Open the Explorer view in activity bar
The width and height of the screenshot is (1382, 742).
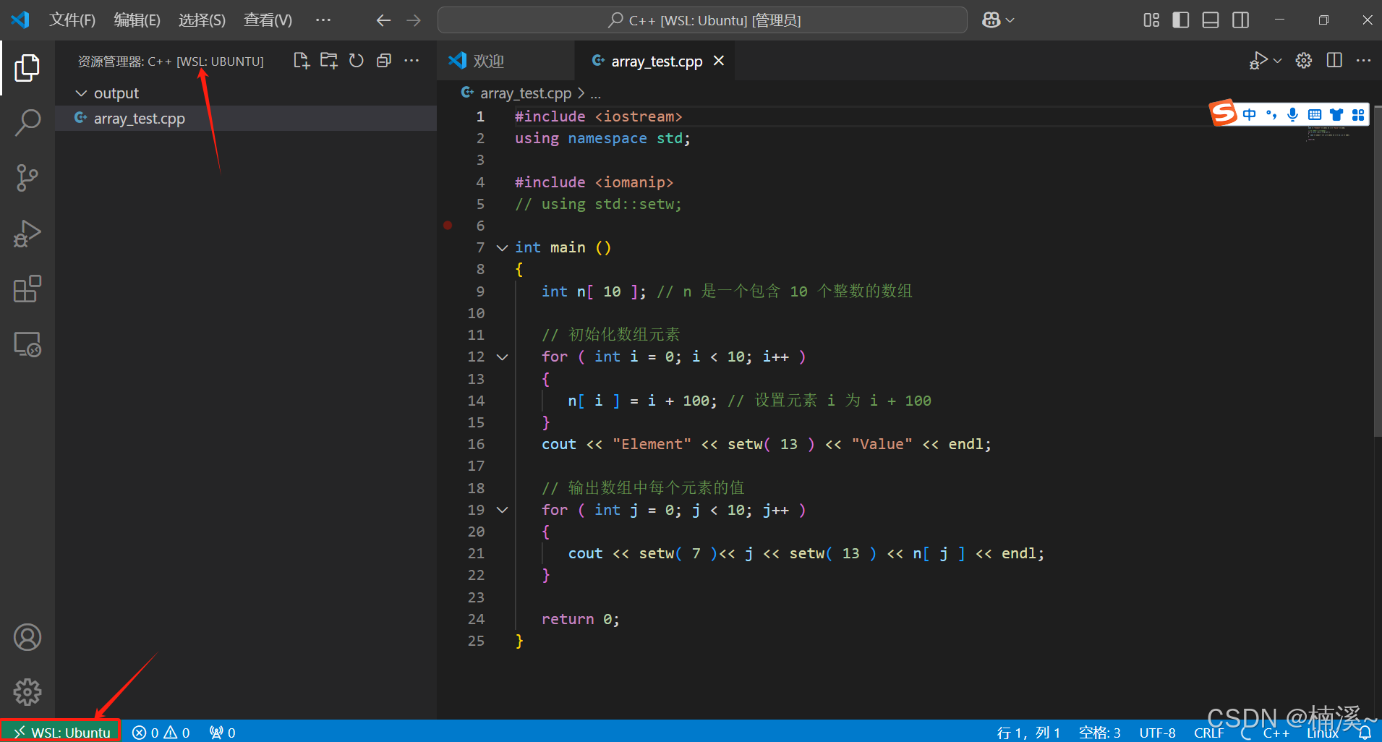click(27, 67)
